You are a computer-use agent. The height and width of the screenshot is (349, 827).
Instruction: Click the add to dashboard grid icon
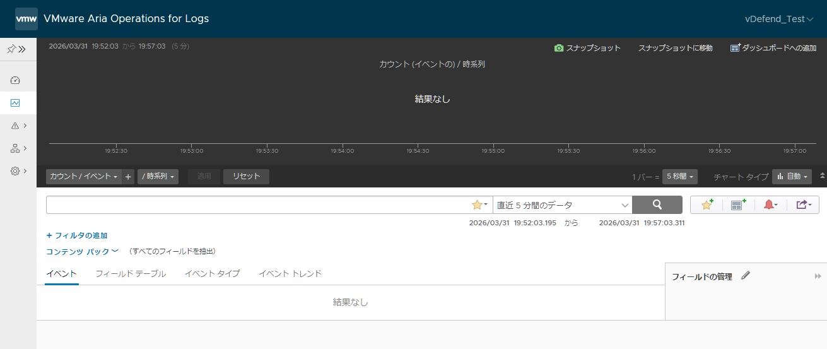tap(738, 204)
